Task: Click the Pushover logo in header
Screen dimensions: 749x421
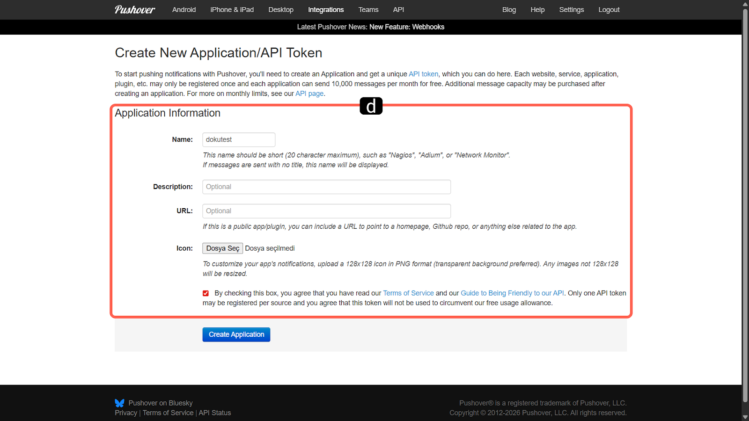Action: (135, 10)
